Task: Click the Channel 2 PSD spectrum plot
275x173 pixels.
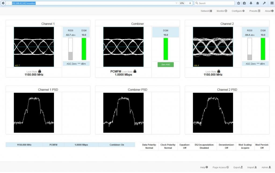Action: pyautogui.click(x=213, y=113)
